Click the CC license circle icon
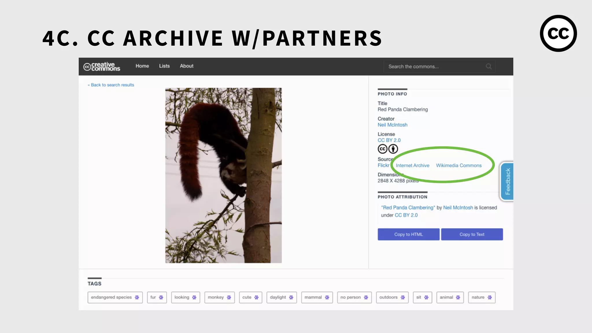Viewport: 592px width, 333px height. (x=382, y=149)
